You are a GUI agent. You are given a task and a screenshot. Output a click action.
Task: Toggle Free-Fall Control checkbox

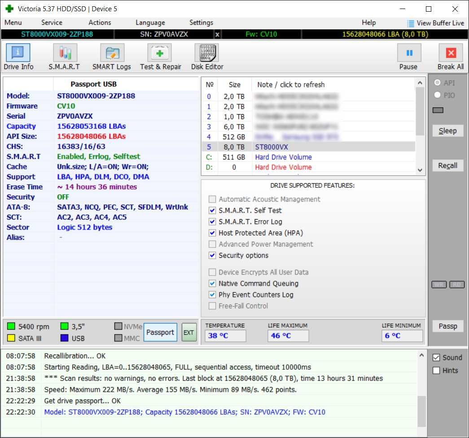(212, 306)
